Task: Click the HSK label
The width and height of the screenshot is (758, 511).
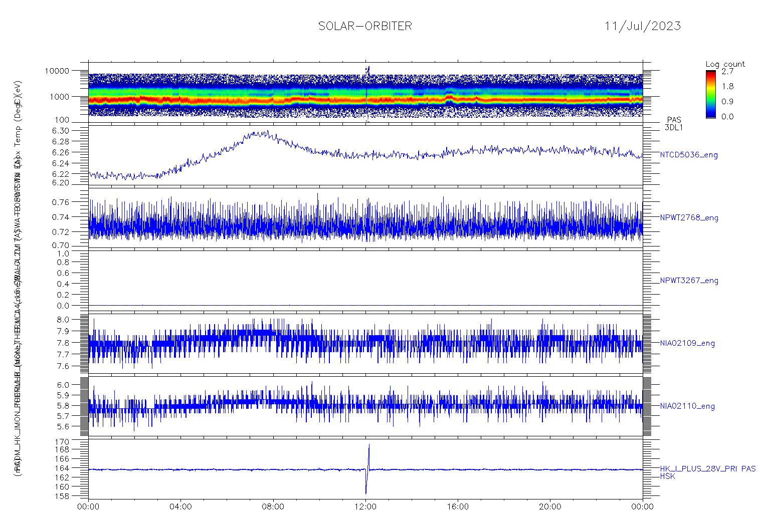Action: pyautogui.click(x=667, y=476)
